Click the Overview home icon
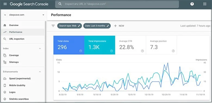The image size is (212, 103). pos(5,25)
